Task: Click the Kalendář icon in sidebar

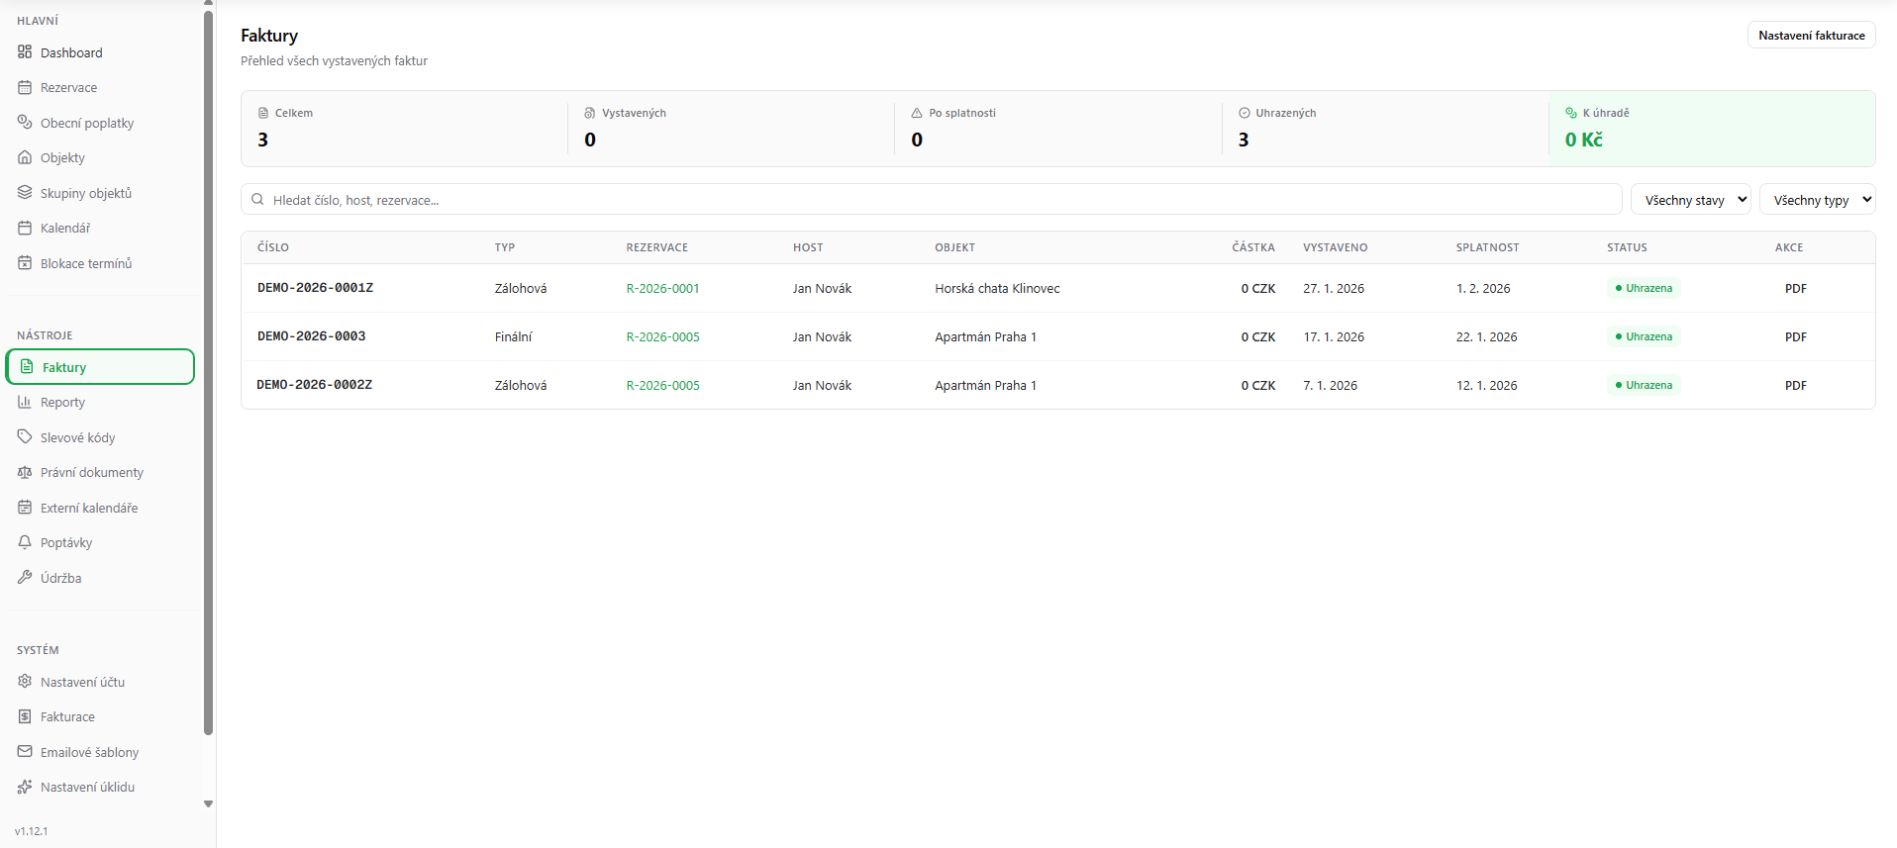Action: pyautogui.click(x=25, y=228)
